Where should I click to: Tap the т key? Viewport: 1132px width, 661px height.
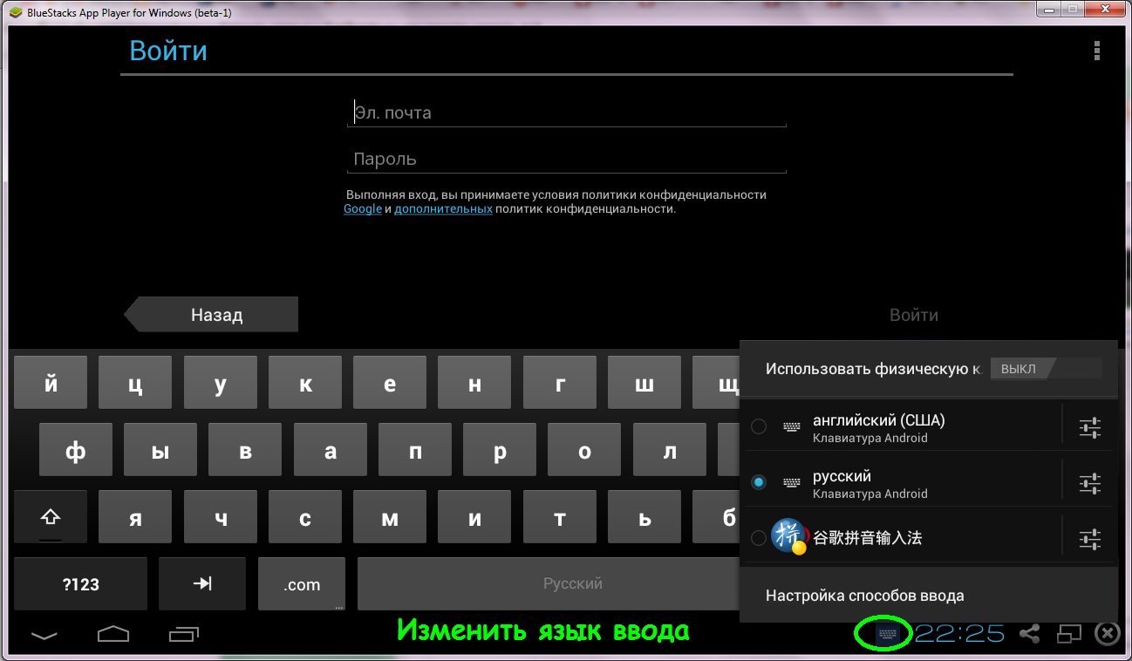pyautogui.click(x=559, y=517)
